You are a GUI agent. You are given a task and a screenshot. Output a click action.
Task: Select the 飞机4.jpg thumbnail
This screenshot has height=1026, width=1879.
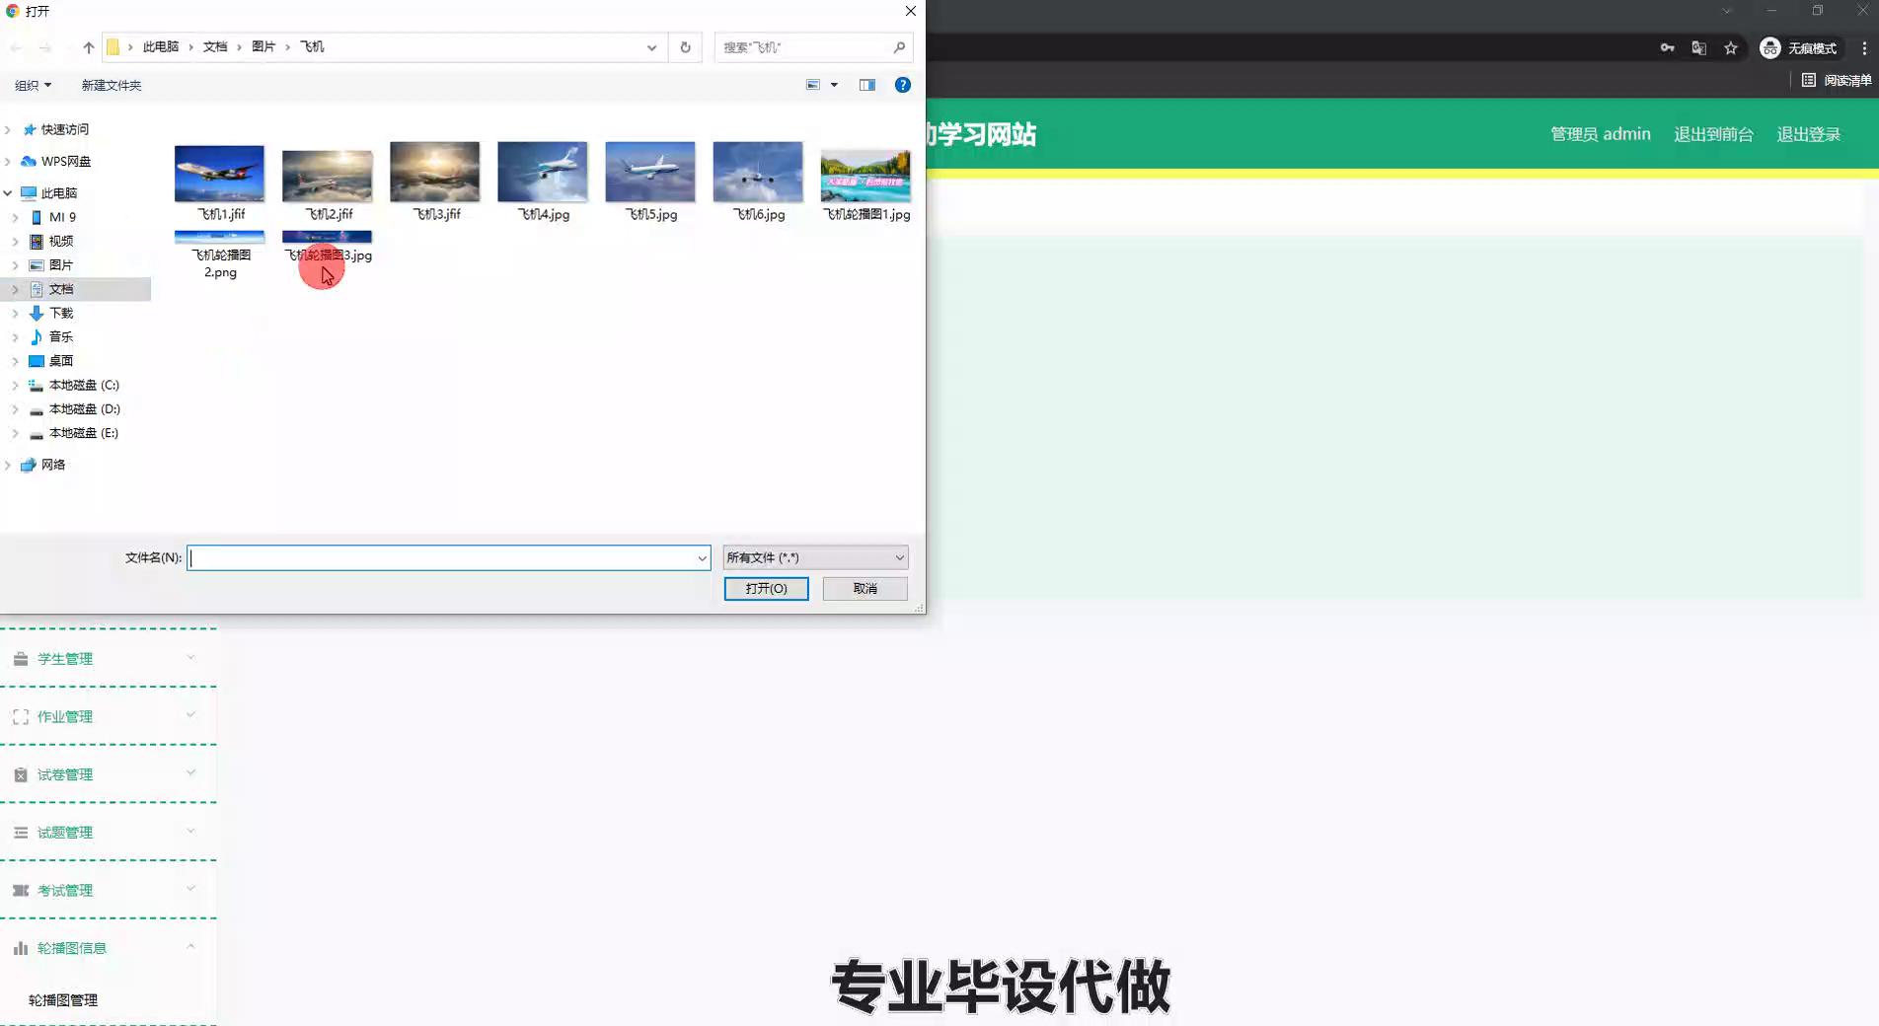(x=543, y=173)
